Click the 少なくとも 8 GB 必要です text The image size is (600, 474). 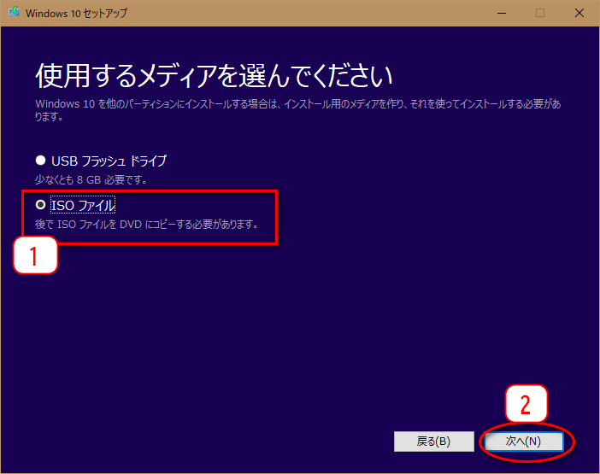click(x=91, y=179)
